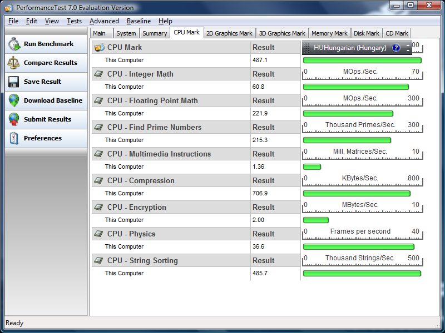Click the chip icon beside CPU - Floating Point Math
The height and width of the screenshot is (333, 445).
98,101
